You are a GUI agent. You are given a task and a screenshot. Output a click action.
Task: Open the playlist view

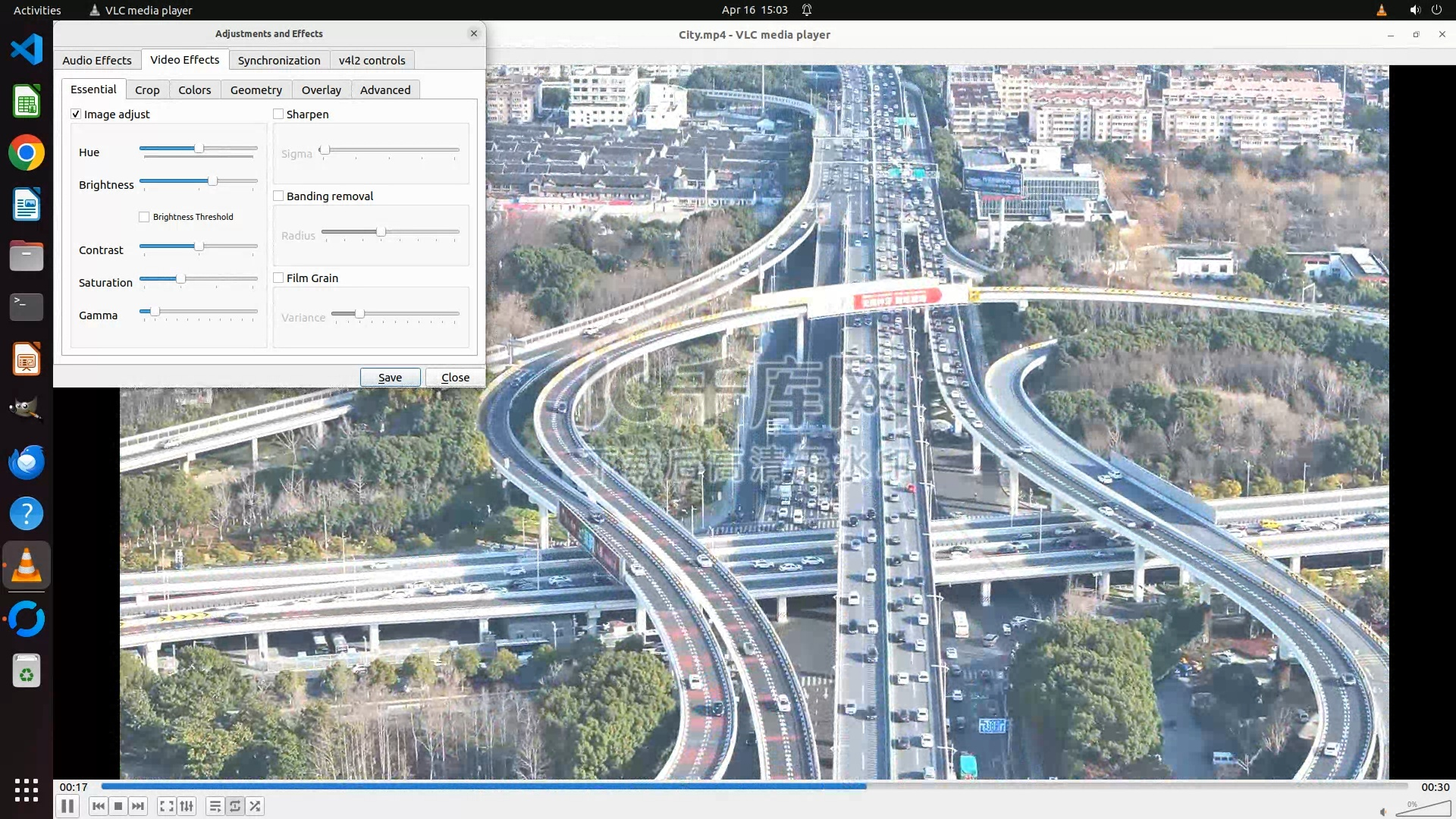pyautogui.click(x=215, y=806)
